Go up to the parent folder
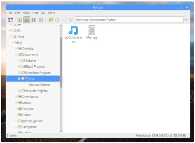 pos(71,20)
